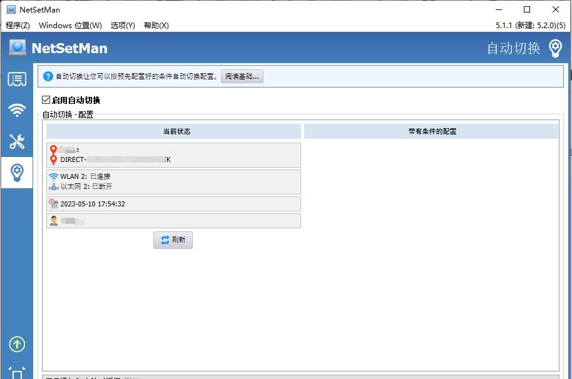Open the Windows 位置(W) menu
Viewport: 572px width, 379px height.
tap(70, 26)
